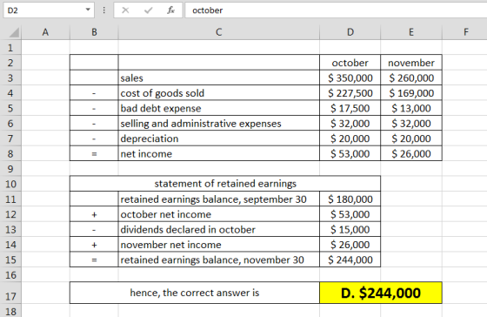Select october sales value $350,000

click(x=350, y=78)
